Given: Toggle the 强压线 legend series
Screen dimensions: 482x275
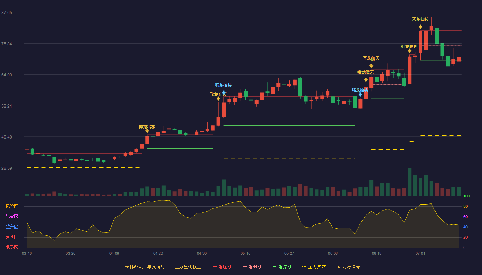Looking at the screenshot, I should [222, 267].
